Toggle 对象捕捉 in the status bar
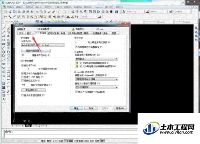This screenshot has width=200, height=144. (x=69, y=141)
